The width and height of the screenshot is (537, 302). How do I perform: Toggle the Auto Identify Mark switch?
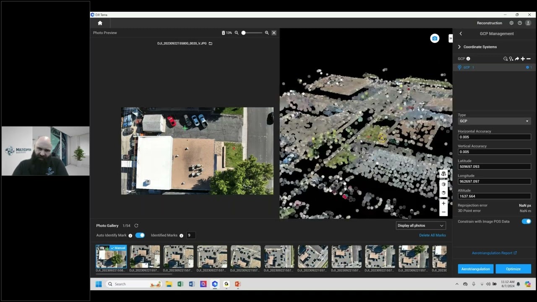point(140,235)
